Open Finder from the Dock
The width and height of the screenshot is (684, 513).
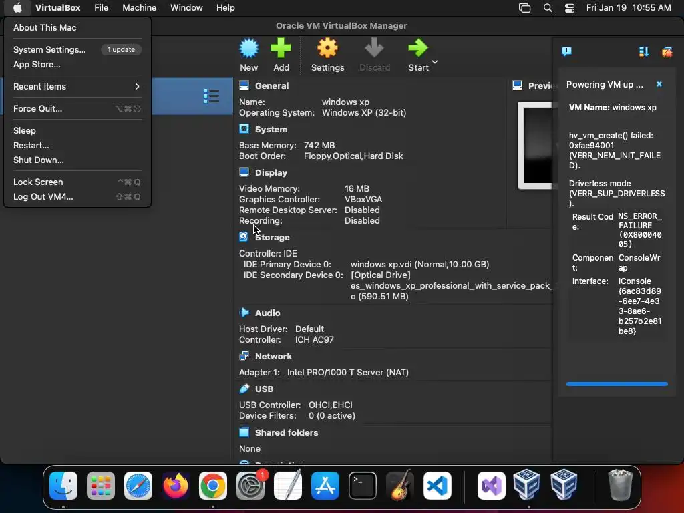63,485
